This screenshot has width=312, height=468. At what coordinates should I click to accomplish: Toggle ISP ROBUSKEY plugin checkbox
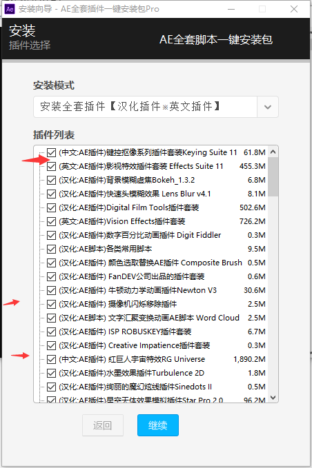point(51,332)
